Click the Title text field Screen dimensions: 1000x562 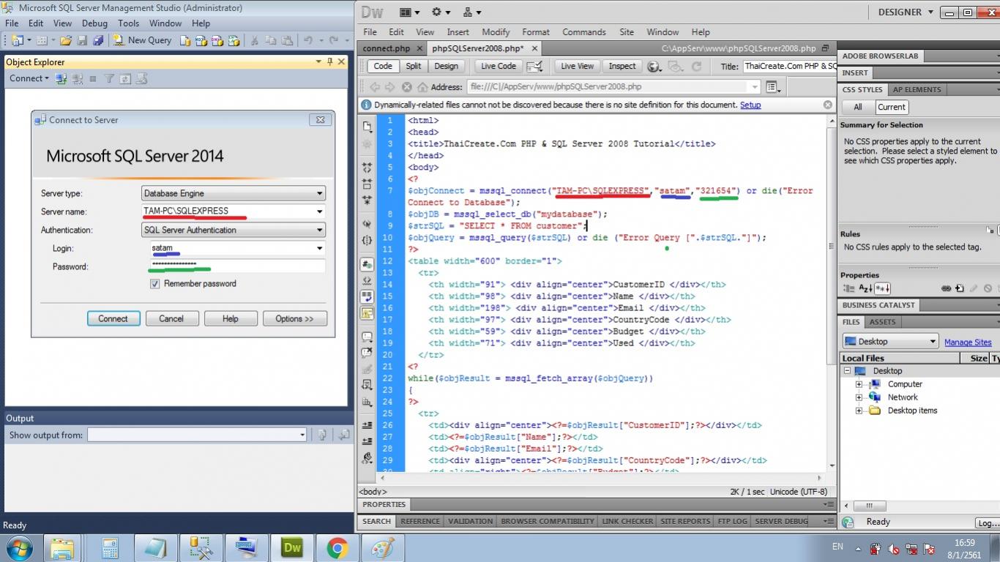[790, 66]
